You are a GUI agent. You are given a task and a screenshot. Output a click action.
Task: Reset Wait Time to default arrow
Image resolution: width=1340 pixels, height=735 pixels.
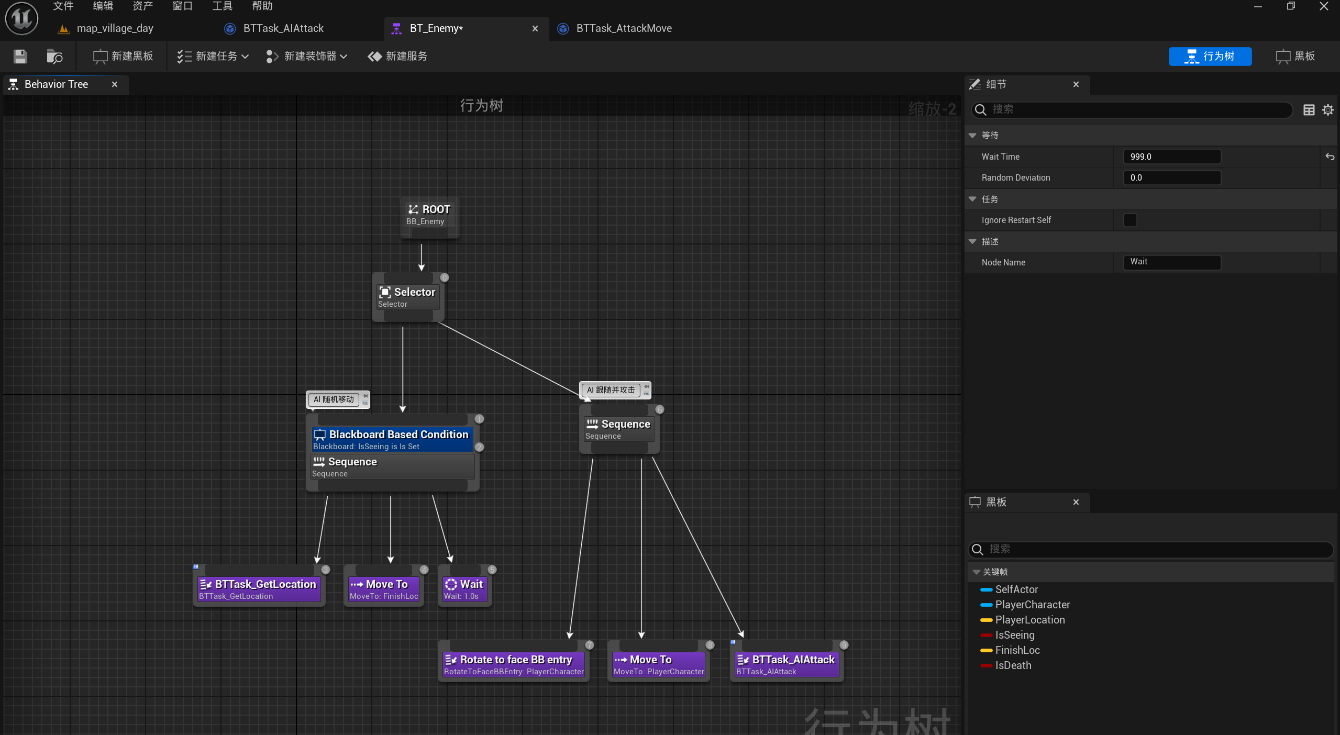tap(1330, 157)
